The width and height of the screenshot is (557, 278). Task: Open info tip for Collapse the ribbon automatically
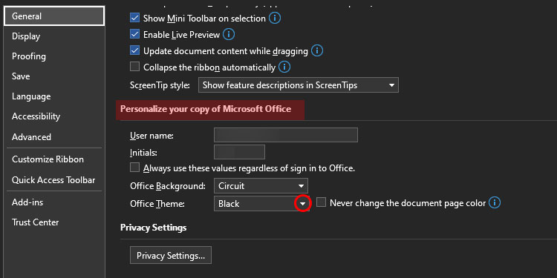coord(284,67)
